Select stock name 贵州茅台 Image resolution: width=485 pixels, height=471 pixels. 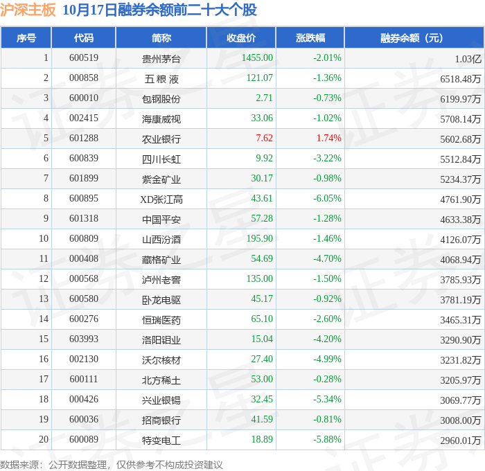(161, 58)
